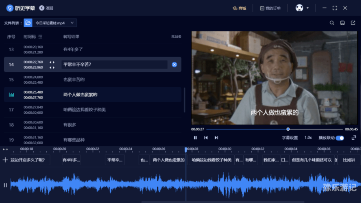Viewport: 361px width, 203px height.
Task: Select timeline clip 但是有几个味道还可以
Action: click(x=311, y=160)
